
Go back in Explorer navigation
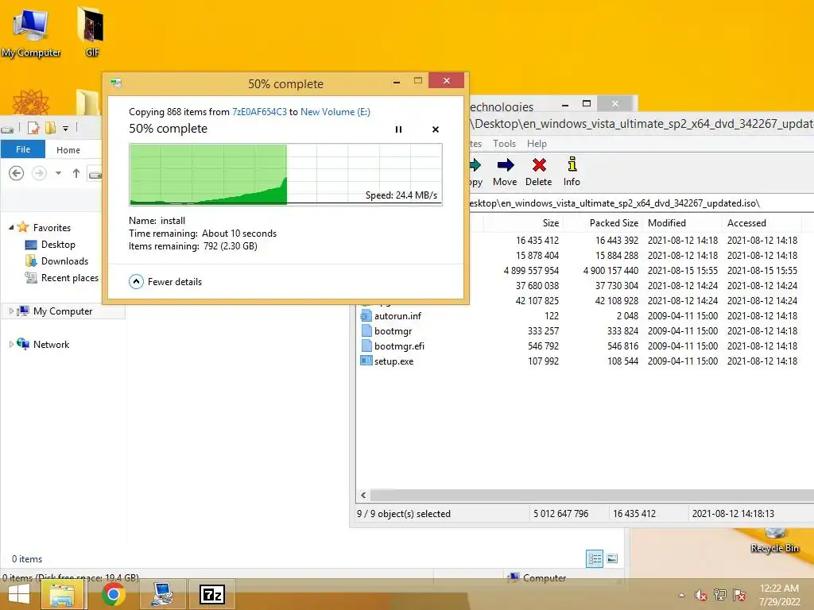click(x=17, y=173)
